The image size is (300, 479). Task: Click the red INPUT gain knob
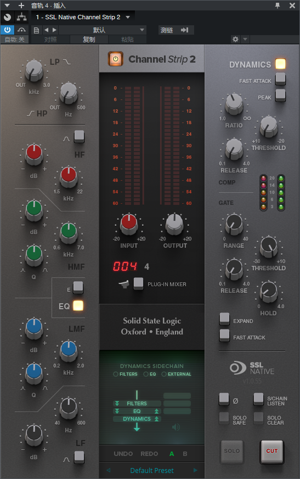tap(129, 223)
